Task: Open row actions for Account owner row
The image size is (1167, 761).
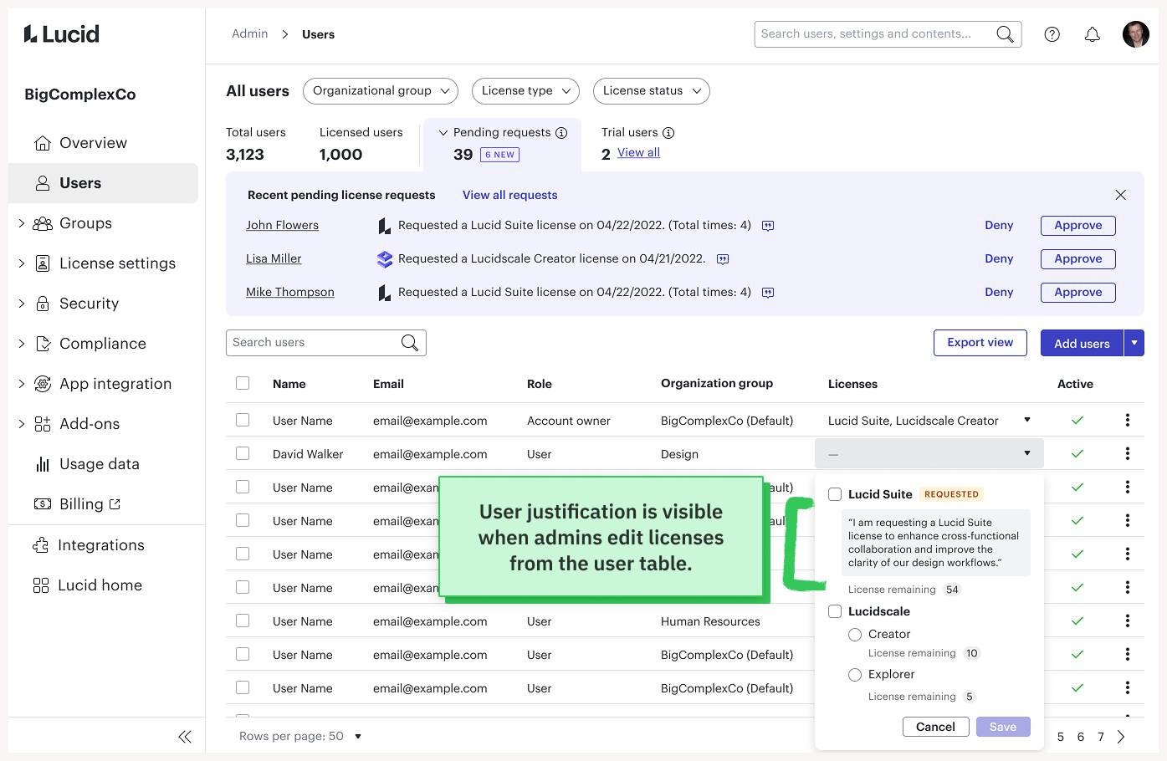Action: [x=1128, y=420]
